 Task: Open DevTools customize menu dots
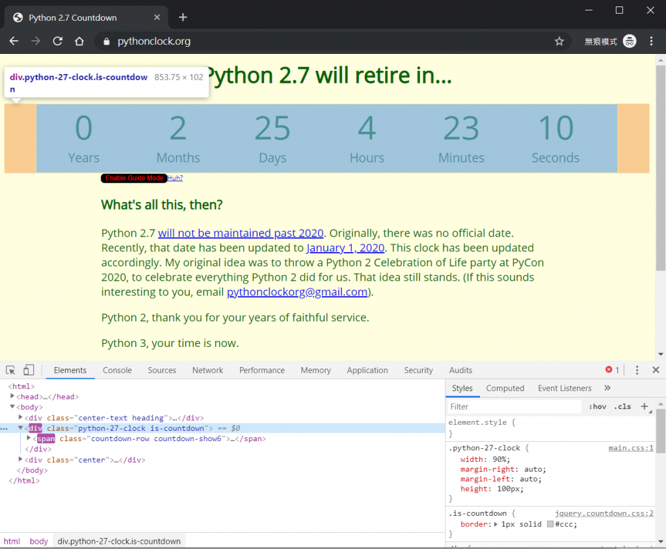point(637,370)
